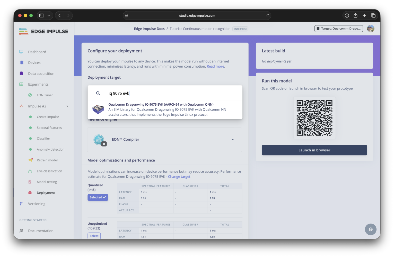Open the user profile avatar
The width and height of the screenshot is (394, 257).
pos(371,29)
